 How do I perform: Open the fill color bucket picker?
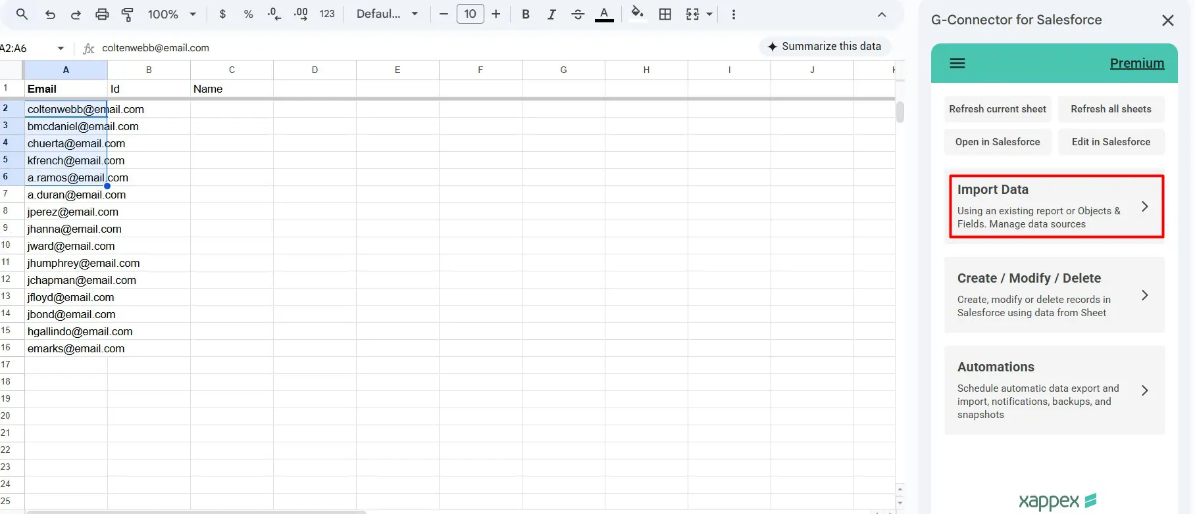pos(637,13)
